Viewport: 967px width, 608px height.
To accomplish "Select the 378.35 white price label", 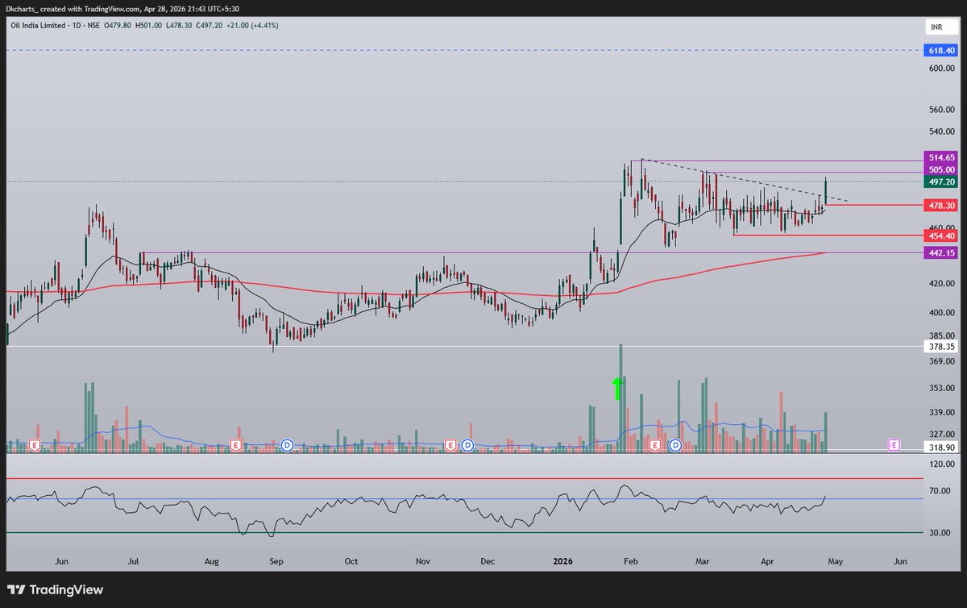I will [941, 347].
